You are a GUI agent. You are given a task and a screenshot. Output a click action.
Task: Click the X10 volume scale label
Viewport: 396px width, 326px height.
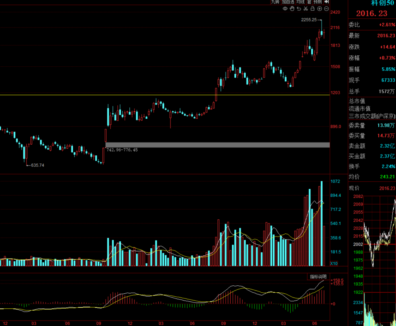334,263
